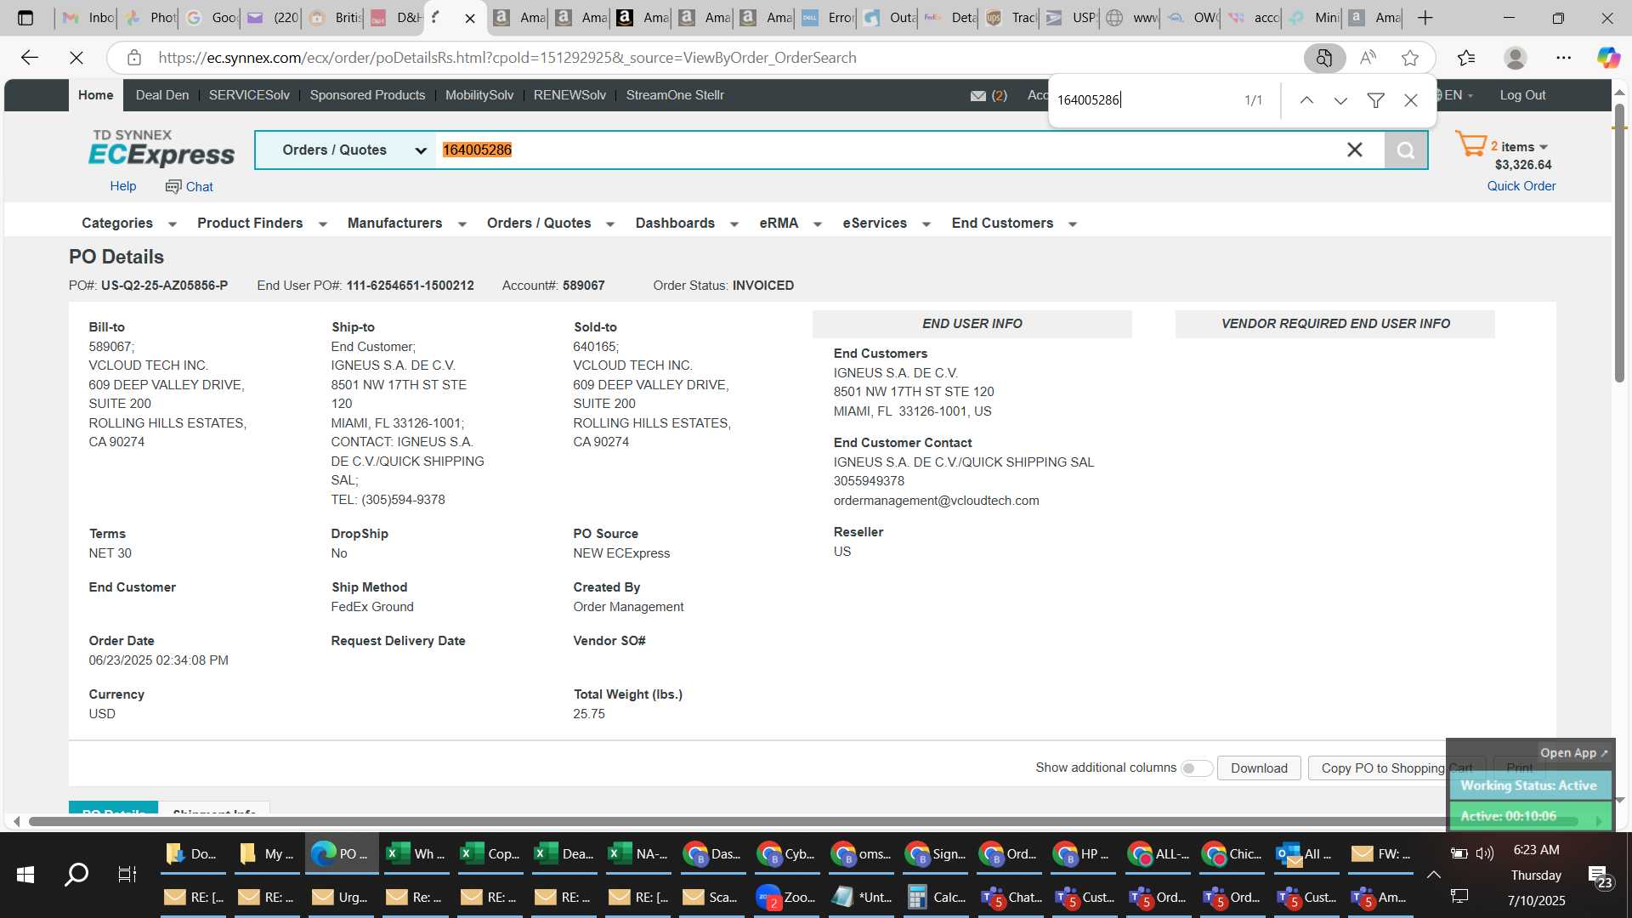Click the Download button
This screenshot has width=1632, height=918.
1259,768
